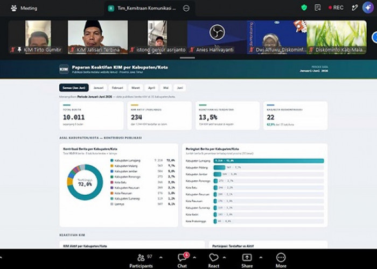This screenshot has width=377, height=269.
Task: Click the React heart icon
Action: 213,258
